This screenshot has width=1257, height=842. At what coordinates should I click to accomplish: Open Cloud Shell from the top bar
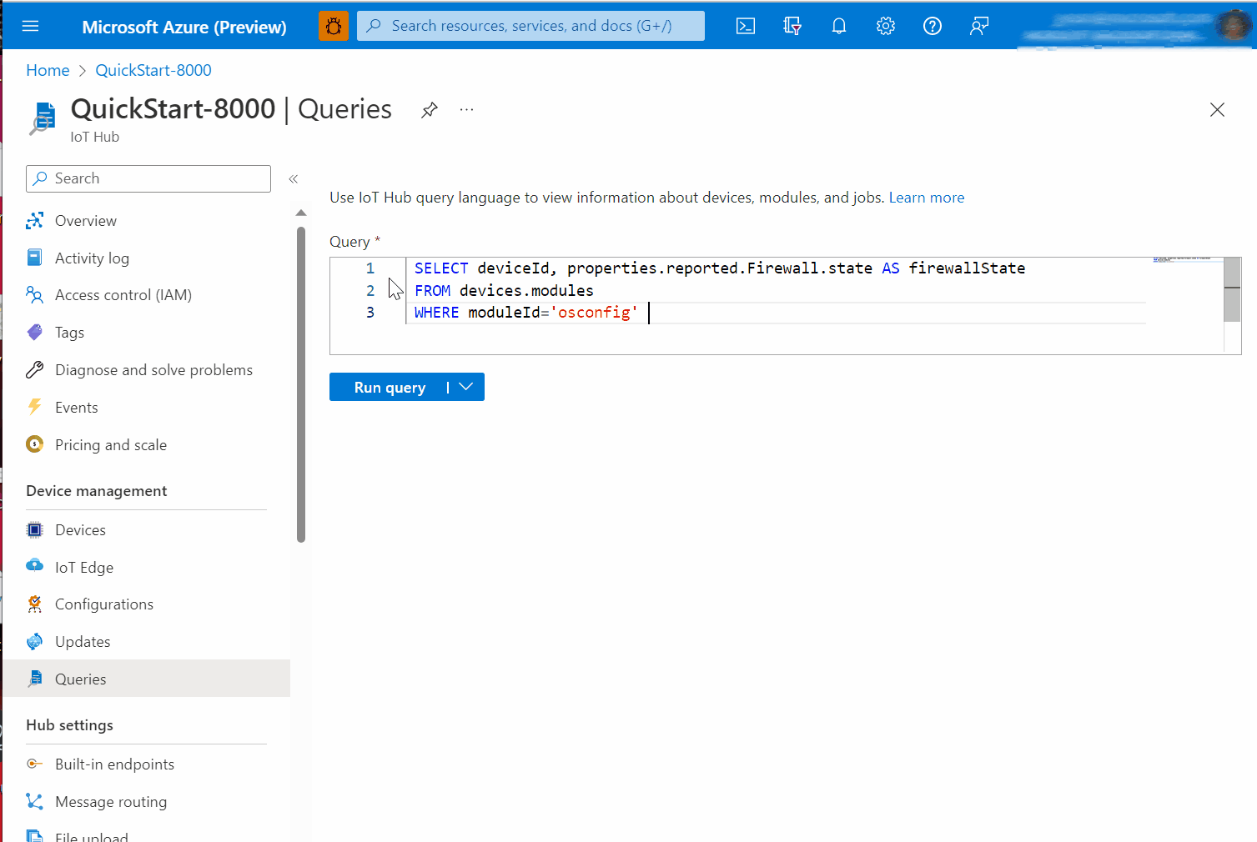point(746,26)
